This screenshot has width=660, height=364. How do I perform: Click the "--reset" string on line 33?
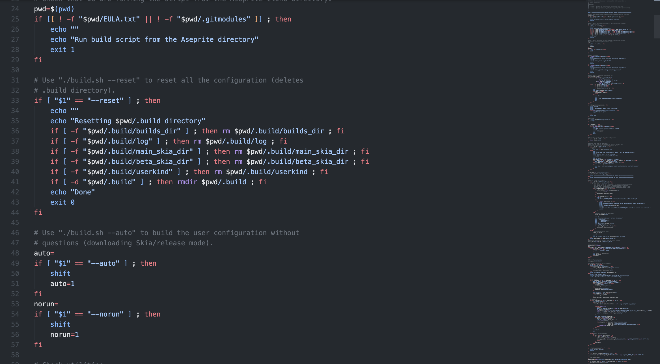click(105, 101)
